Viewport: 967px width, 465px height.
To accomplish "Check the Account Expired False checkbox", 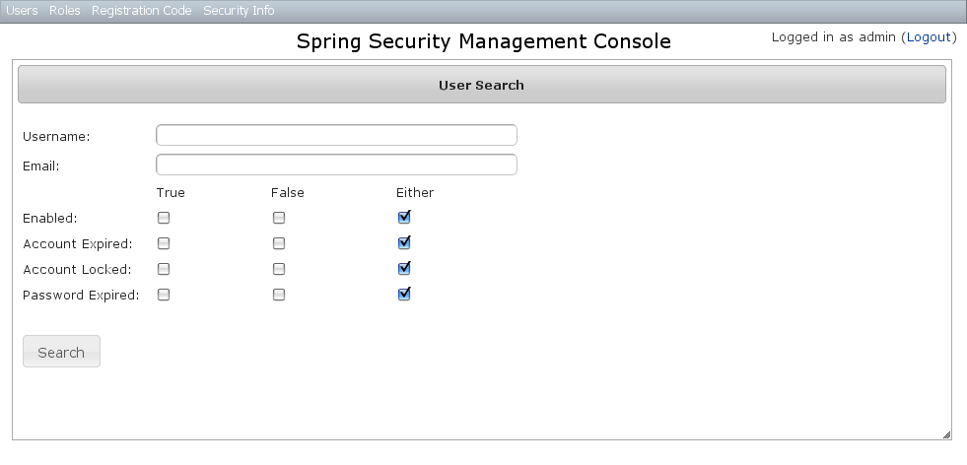I will [x=279, y=243].
